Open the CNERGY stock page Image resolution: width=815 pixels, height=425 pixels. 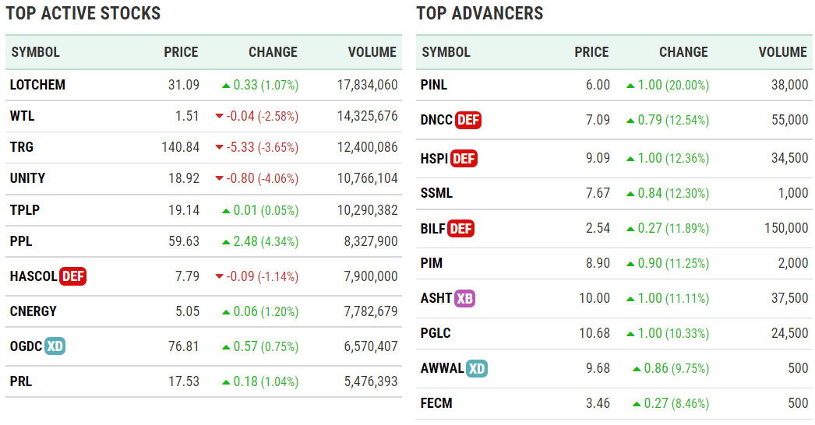33,311
